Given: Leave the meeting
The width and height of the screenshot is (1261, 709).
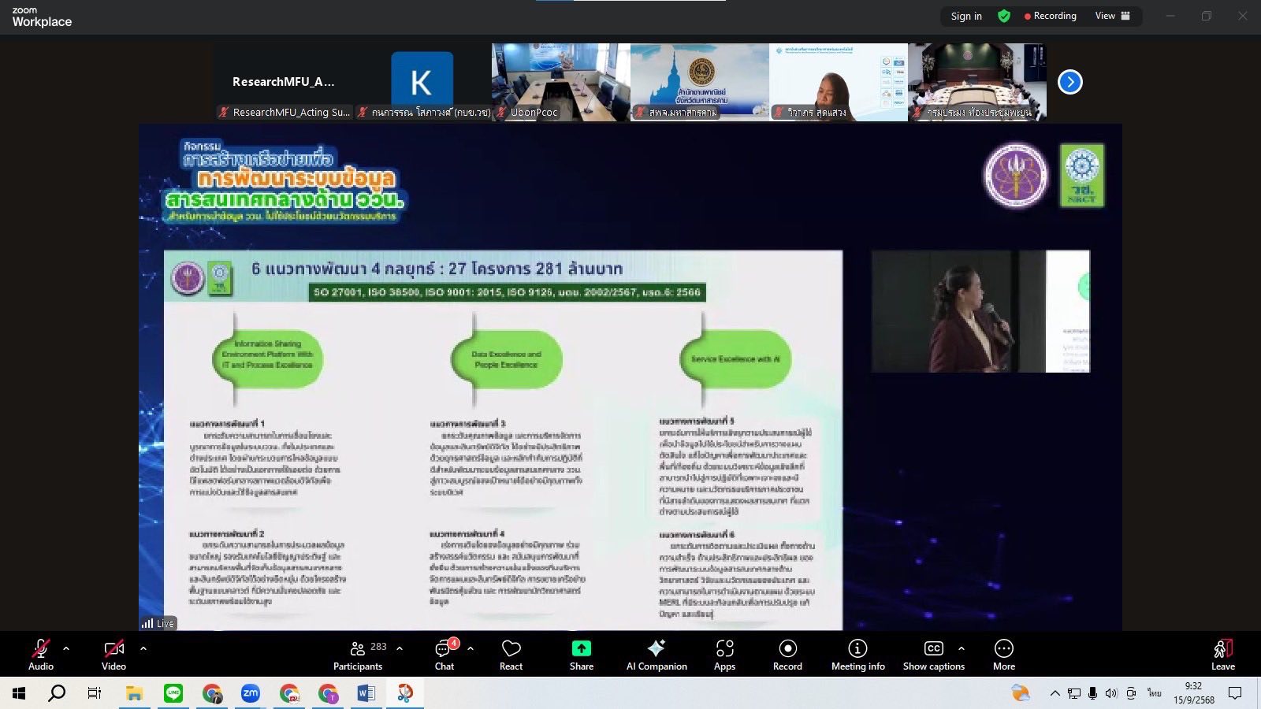Looking at the screenshot, I should (x=1222, y=654).
